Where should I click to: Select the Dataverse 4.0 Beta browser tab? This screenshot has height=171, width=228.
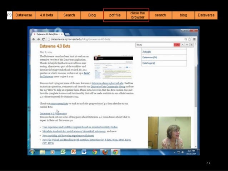(x=48, y=34)
